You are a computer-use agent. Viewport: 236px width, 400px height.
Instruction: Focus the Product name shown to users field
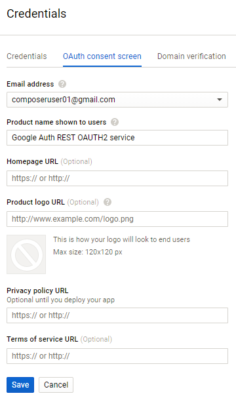coord(117,138)
